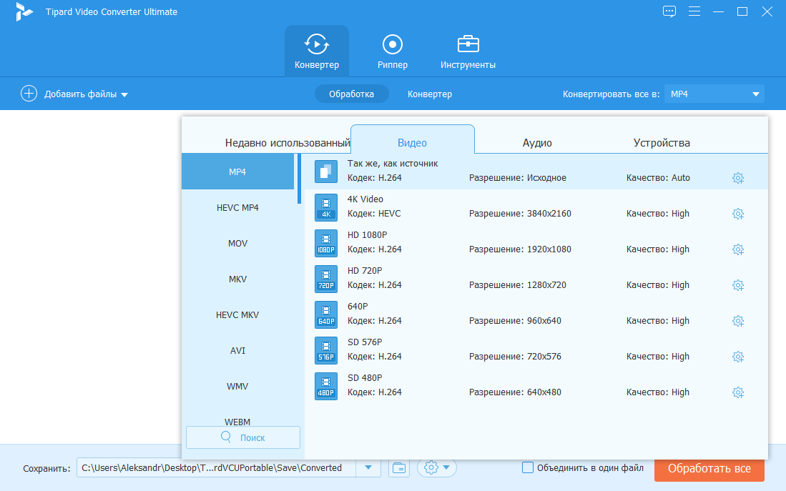
Task: Open settings gear for HD 1080P preset
Action: (x=738, y=249)
